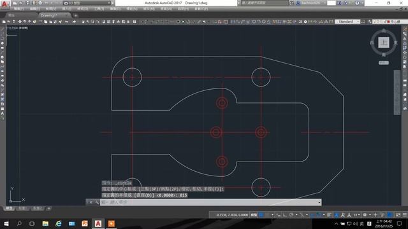This screenshot has width=408, height=229.
Task: Open the WCS dropdown below ViewCube
Action: point(384,63)
